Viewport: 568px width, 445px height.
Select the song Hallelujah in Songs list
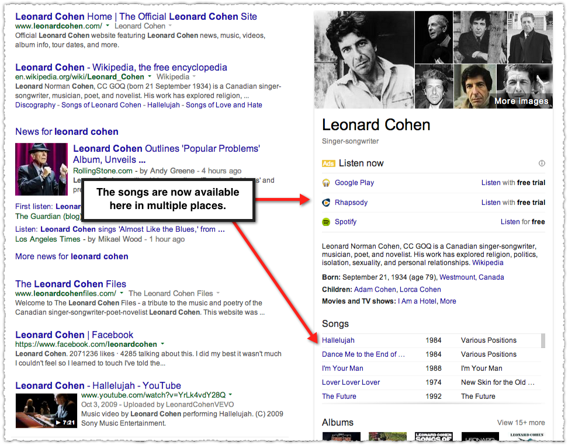[x=338, y=340]
